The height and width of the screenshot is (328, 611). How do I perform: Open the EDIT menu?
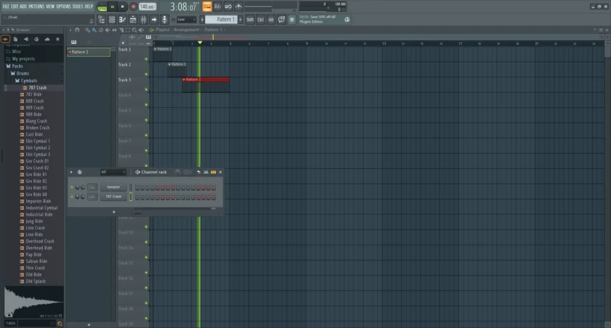click(x=14, y=6)
